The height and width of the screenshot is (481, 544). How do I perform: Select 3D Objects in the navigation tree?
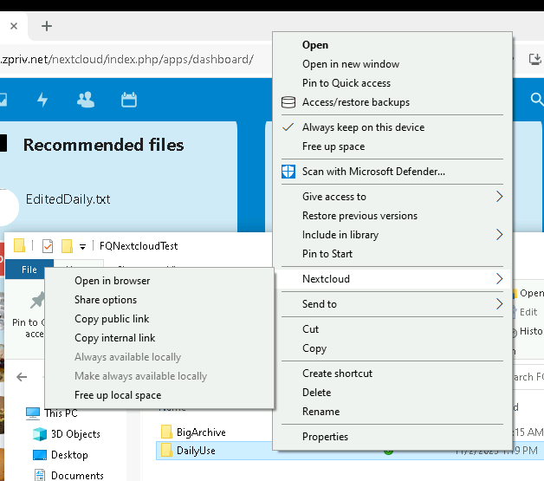(77, 434)
